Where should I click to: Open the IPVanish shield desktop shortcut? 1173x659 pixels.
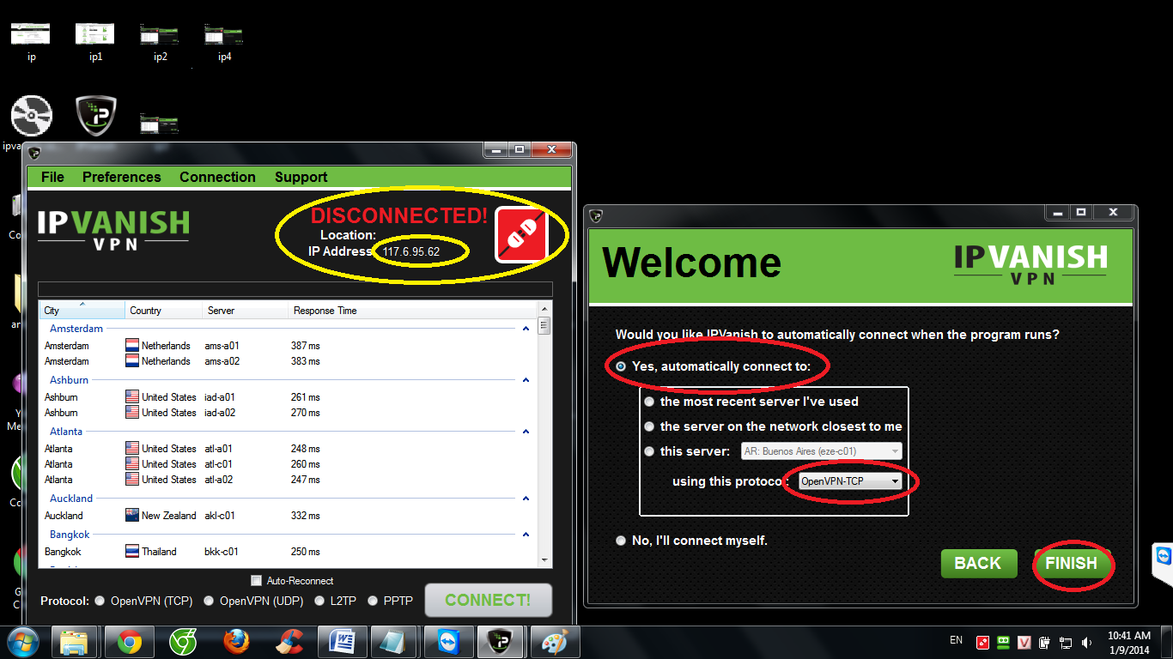click(x=95, y=116)
